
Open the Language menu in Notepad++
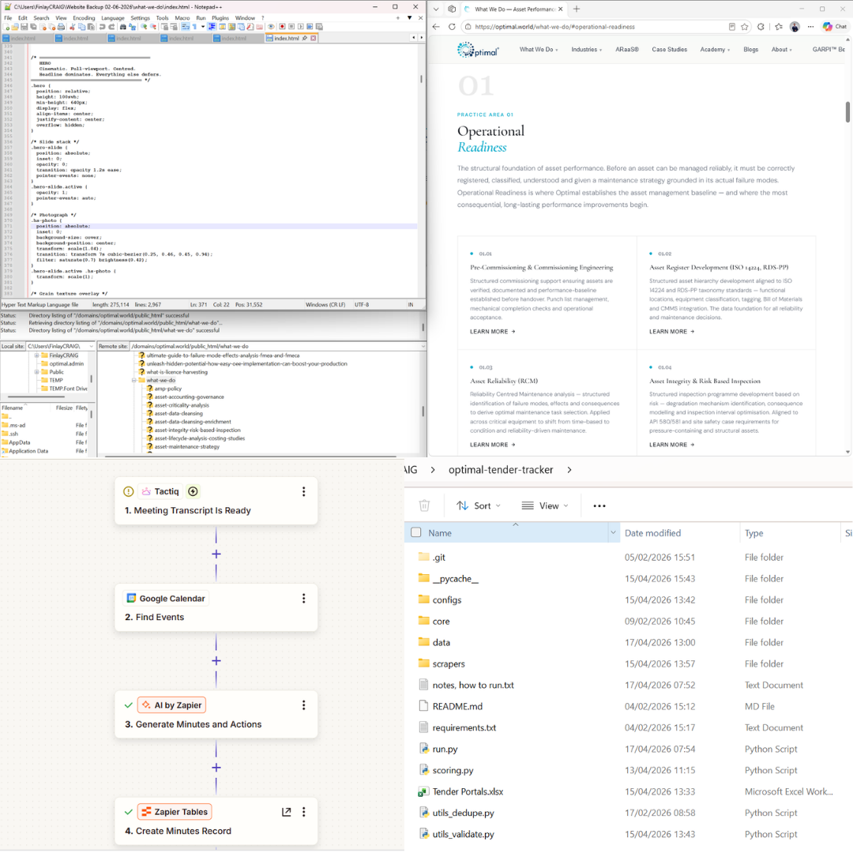click(x=113, y=18)
